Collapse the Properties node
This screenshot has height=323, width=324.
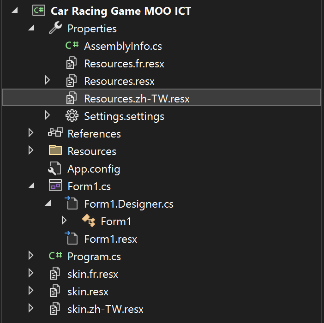coord(31,28)
